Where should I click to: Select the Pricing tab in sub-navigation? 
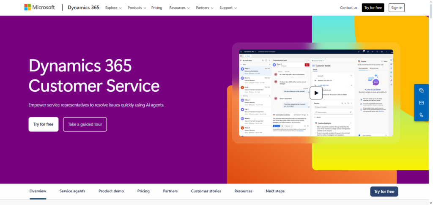143,191
